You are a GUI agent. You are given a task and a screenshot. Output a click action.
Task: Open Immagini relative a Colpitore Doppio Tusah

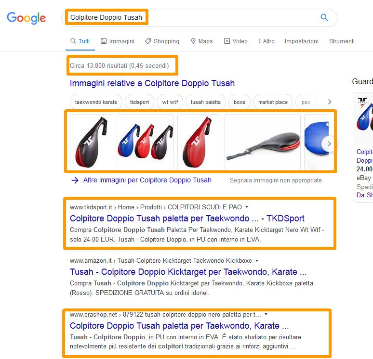point(152,83)
